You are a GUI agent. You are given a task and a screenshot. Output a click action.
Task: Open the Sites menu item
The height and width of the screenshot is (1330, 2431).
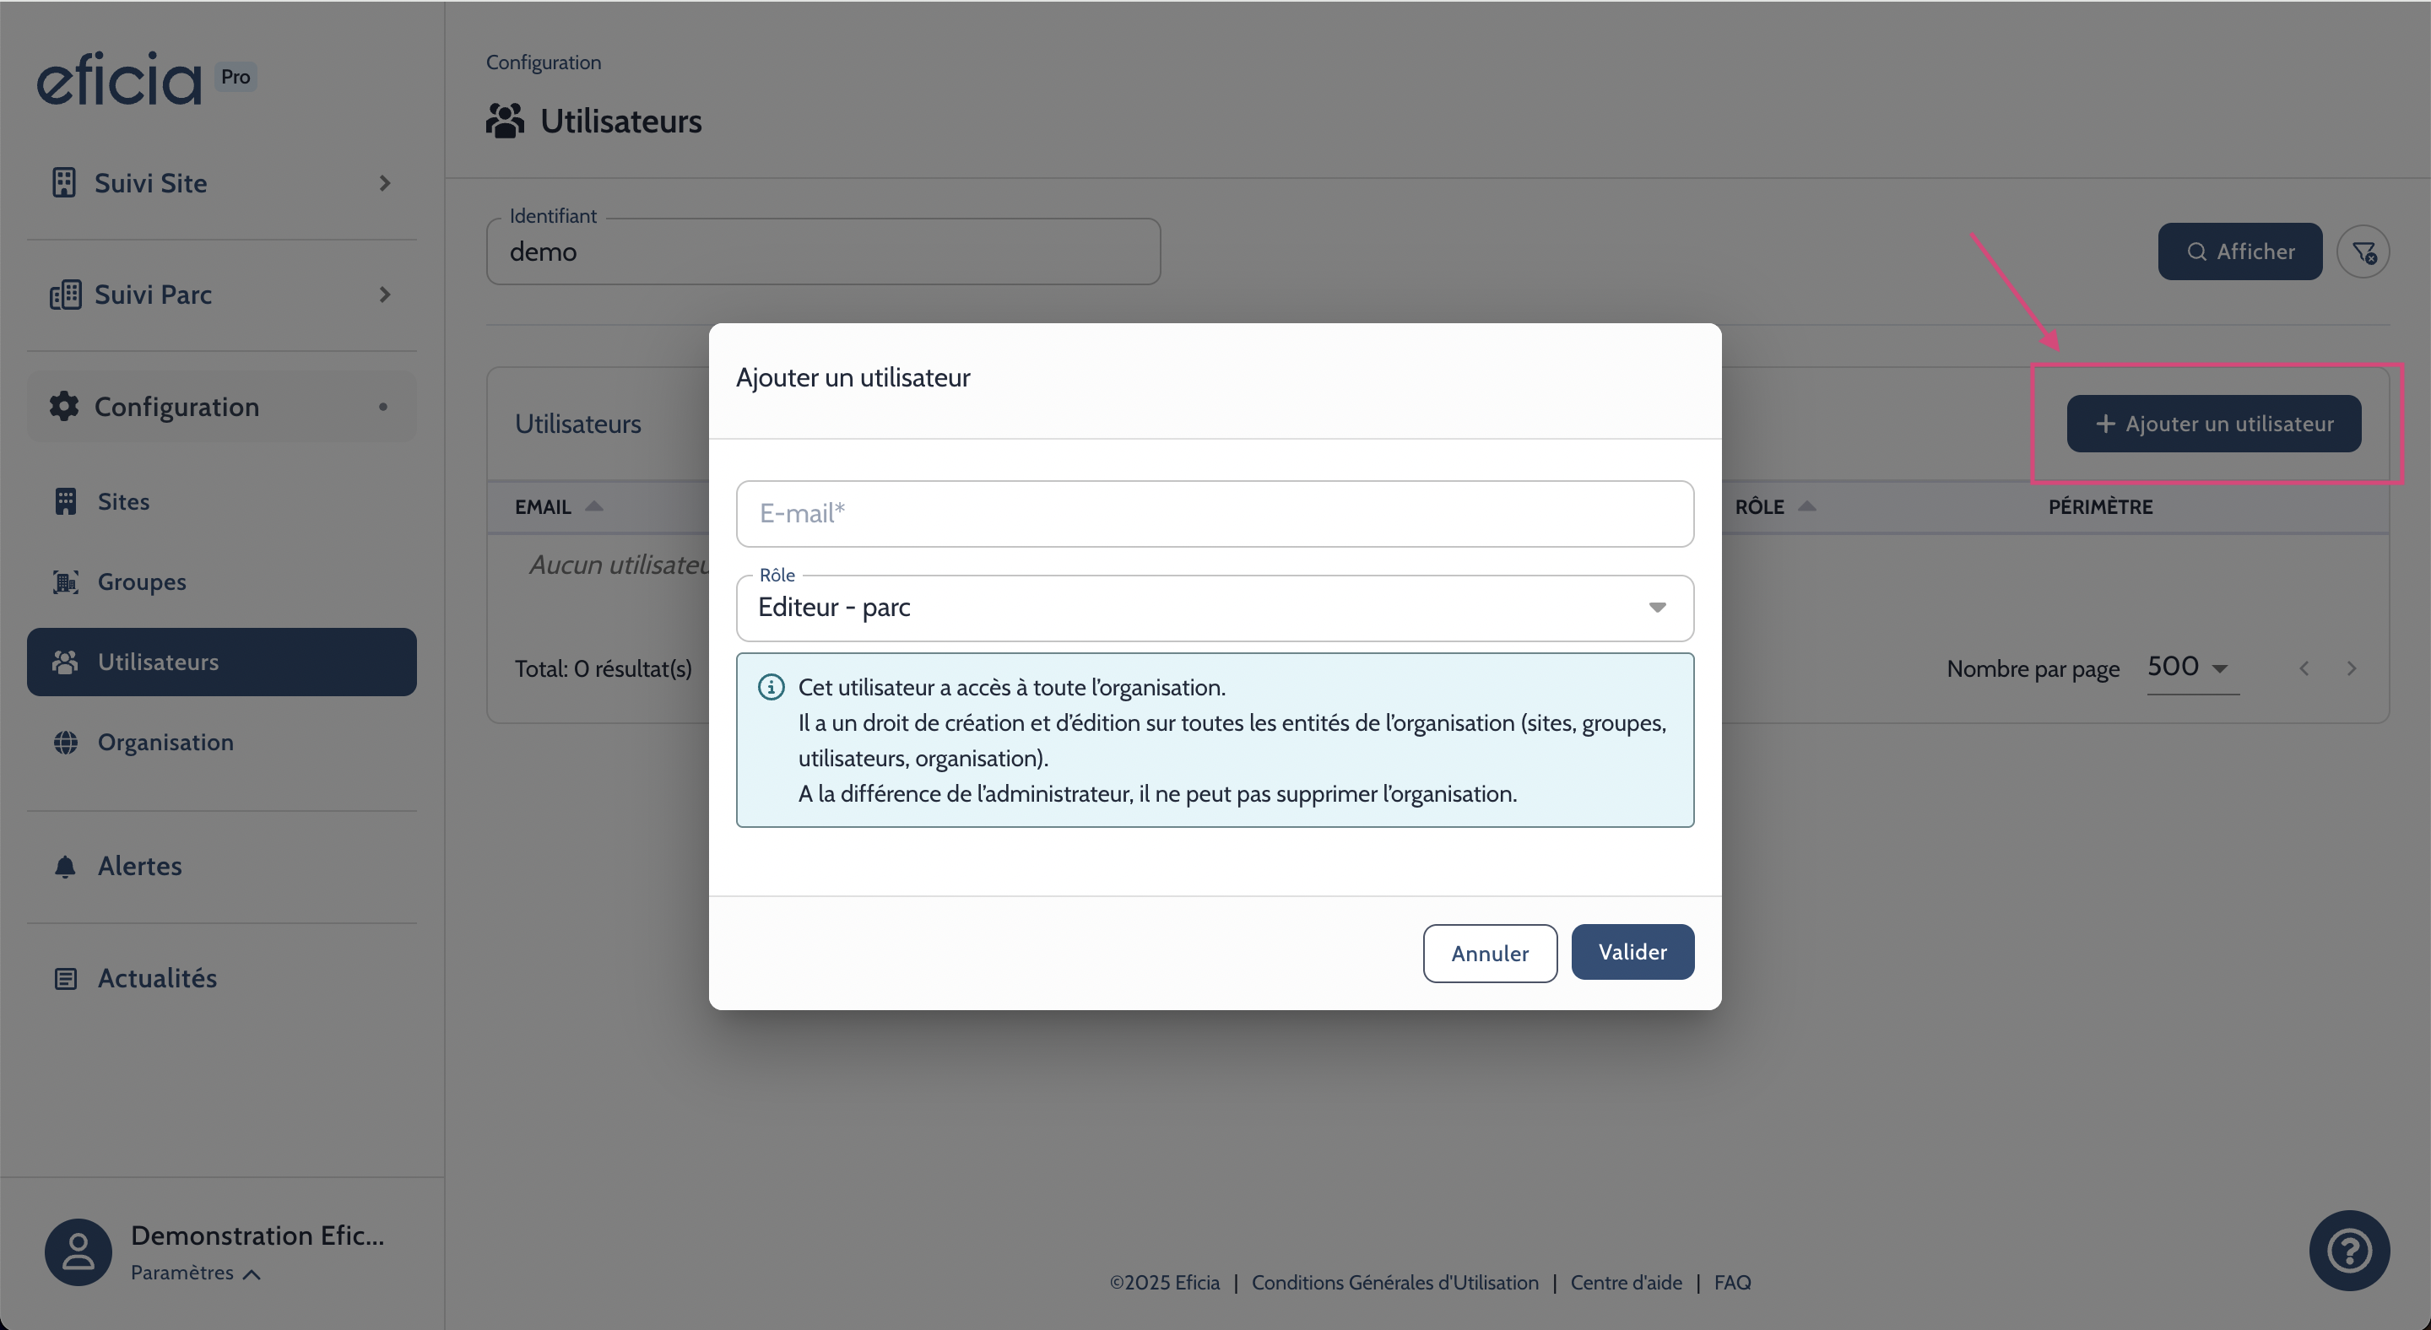point(123,502)
